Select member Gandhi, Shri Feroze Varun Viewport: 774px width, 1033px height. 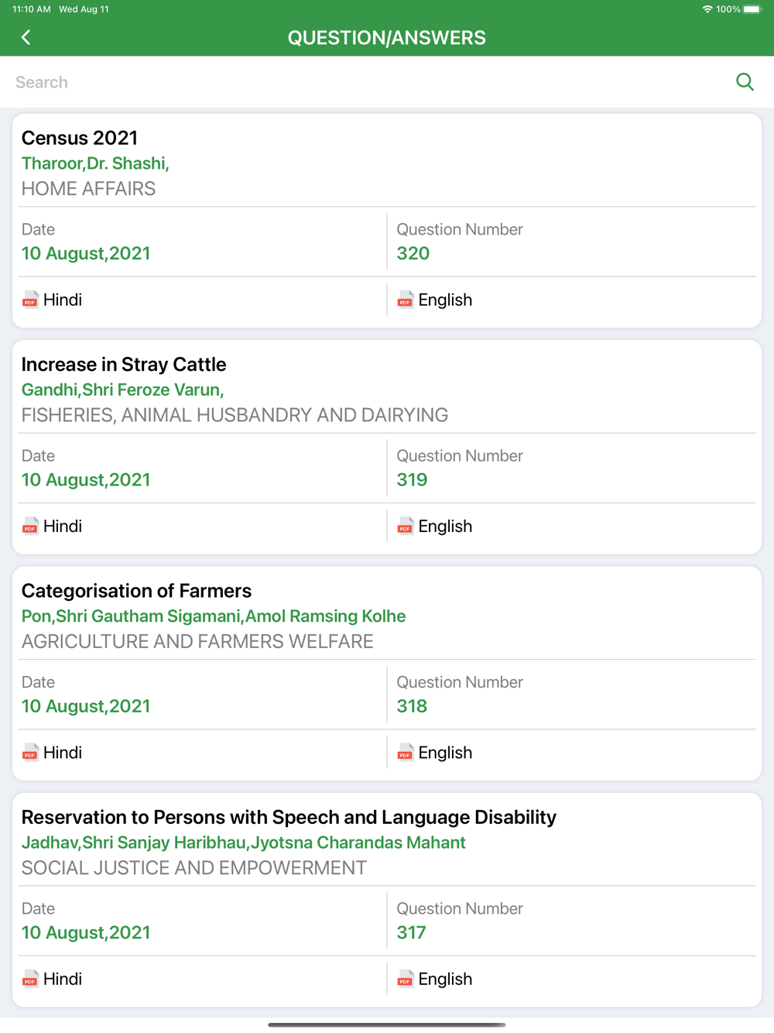122,390
